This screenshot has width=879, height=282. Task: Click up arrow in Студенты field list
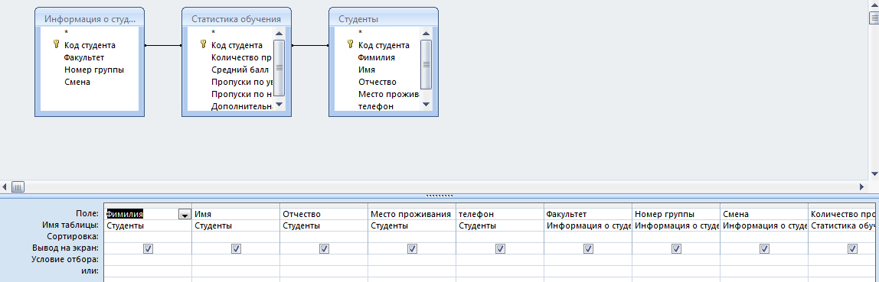426,33
